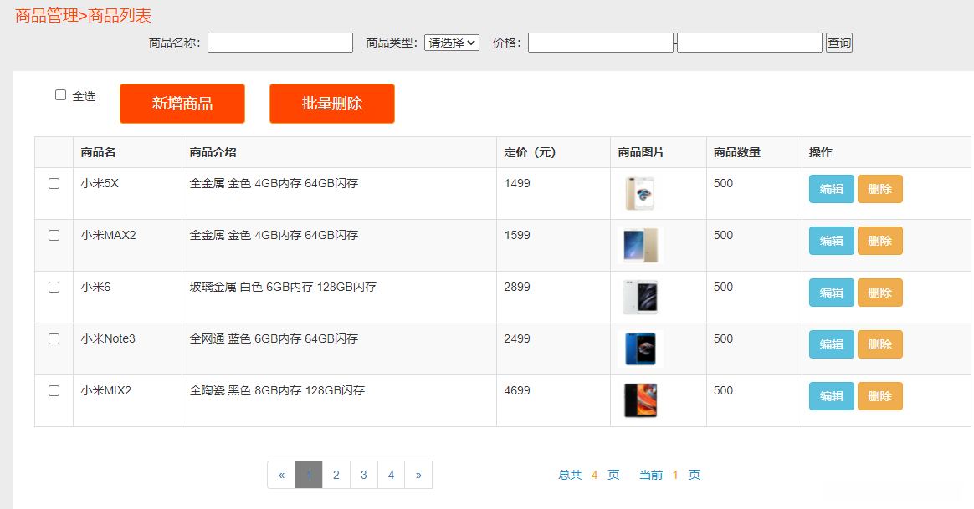
Task: Open the 商品类型 请选择 dropdown
Action: point(452,43)
